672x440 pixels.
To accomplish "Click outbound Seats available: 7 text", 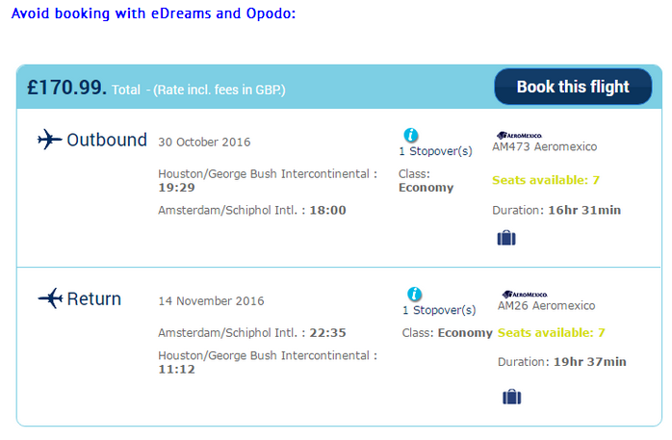I will coord(546,179).
